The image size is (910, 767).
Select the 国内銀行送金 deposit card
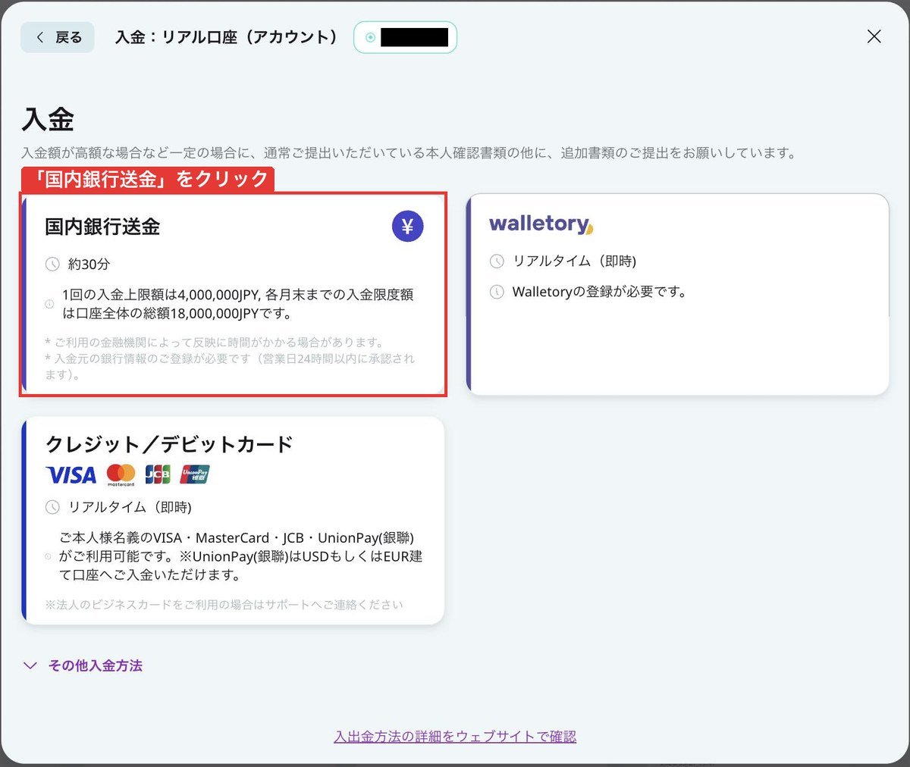(234, 294)
